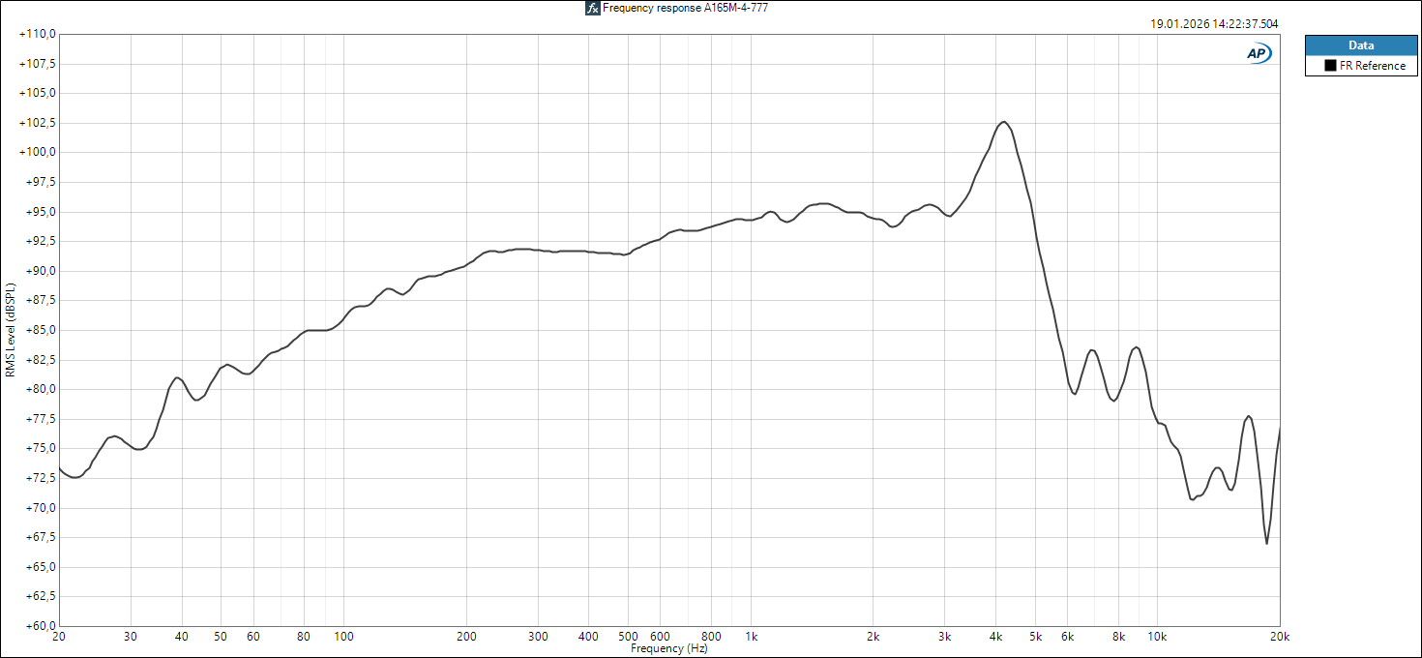Viewport: 1422px width, 658px height.
Task: Click the 4k frequency axis label
Action: point(996,637)
